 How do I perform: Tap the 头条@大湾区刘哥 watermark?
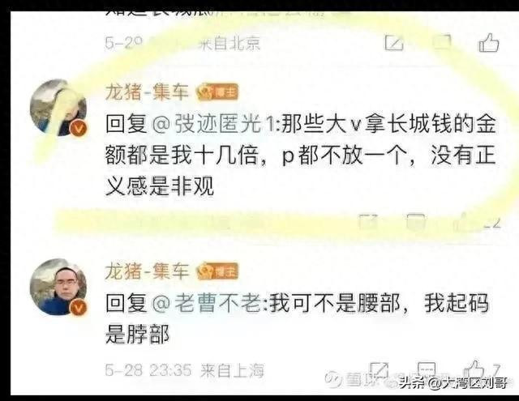pos(453,383)
